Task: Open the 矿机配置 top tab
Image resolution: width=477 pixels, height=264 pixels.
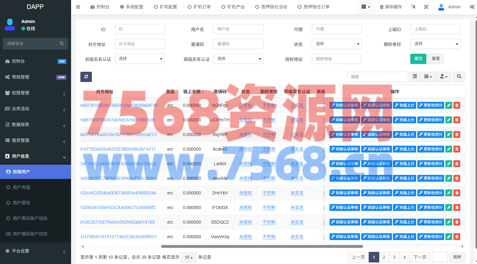Action: 165,7
